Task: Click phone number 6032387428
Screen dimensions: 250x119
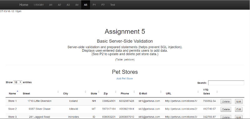Action: click(127, 101)
